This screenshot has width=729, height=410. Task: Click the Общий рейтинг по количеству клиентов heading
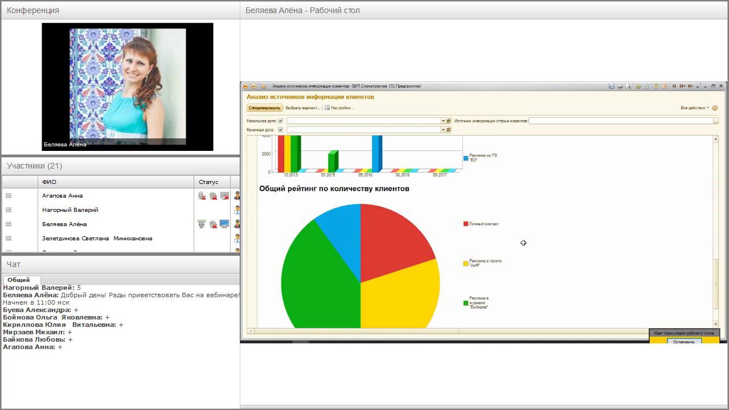click(x=334, y=188)
